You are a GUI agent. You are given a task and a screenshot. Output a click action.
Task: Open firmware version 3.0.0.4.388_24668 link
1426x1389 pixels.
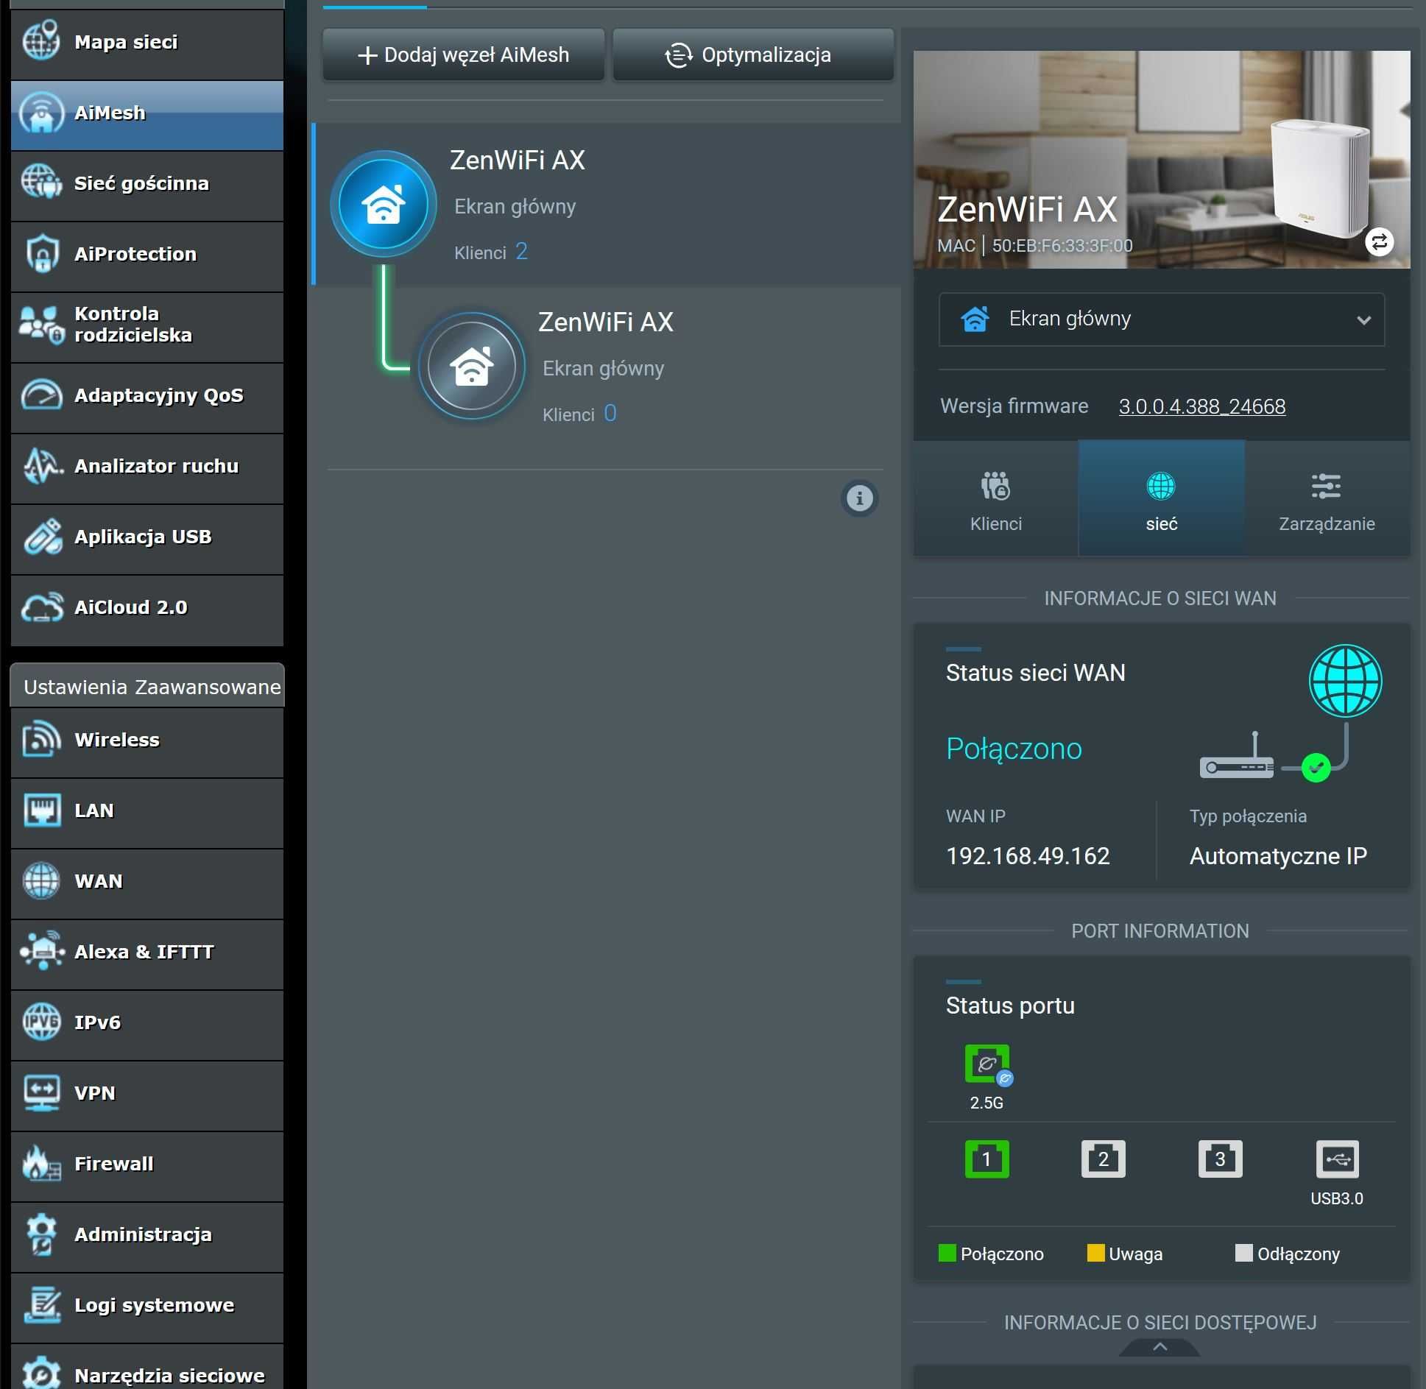pyautogui.click(x=1202, y=406)
